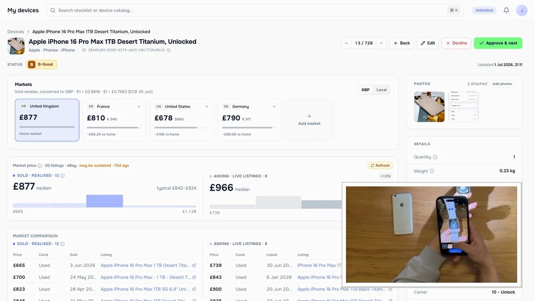The height and width of the screenshot is (301, 535).
Task: Remove the Germany market card
Action: click(274, 107)
